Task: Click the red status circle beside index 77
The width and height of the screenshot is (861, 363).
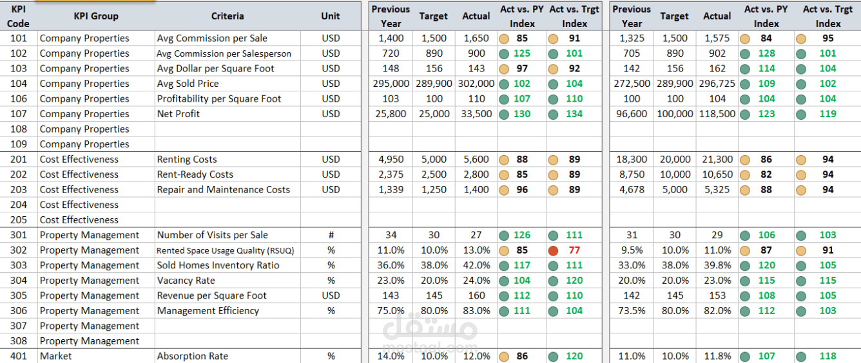Action: click(553, 250)
